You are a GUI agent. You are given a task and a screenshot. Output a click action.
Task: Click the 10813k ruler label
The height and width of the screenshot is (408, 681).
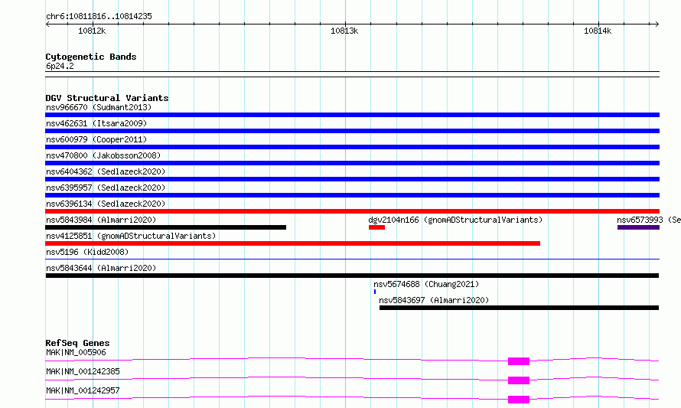pyautogui.click(x=344, y=31)
